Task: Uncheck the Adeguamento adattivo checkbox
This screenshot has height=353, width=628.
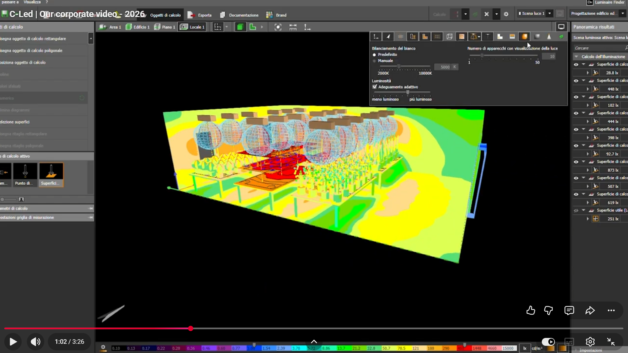Action: [x=375, y=87]
